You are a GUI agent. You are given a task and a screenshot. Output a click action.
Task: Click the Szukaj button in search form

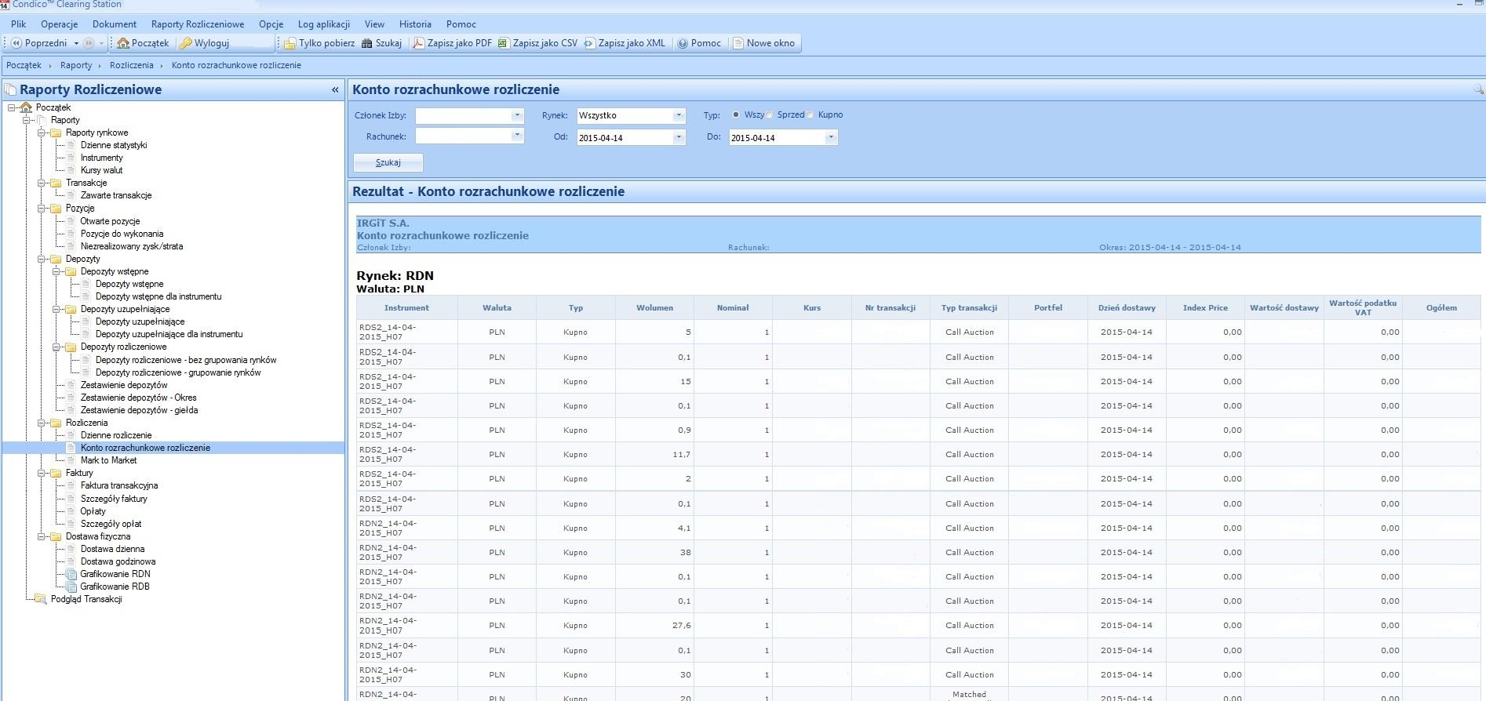388,162
